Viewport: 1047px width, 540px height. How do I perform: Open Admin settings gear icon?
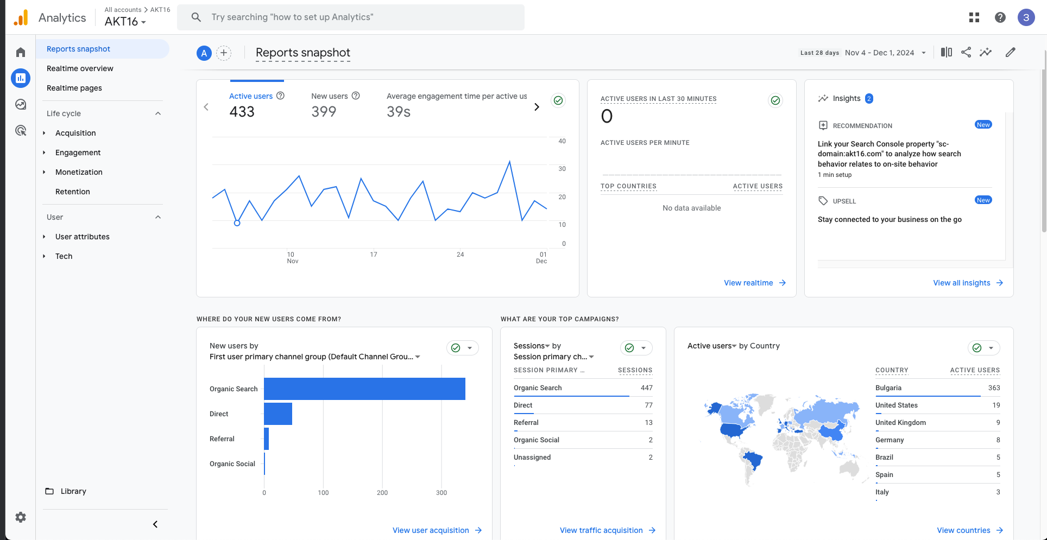21,517
